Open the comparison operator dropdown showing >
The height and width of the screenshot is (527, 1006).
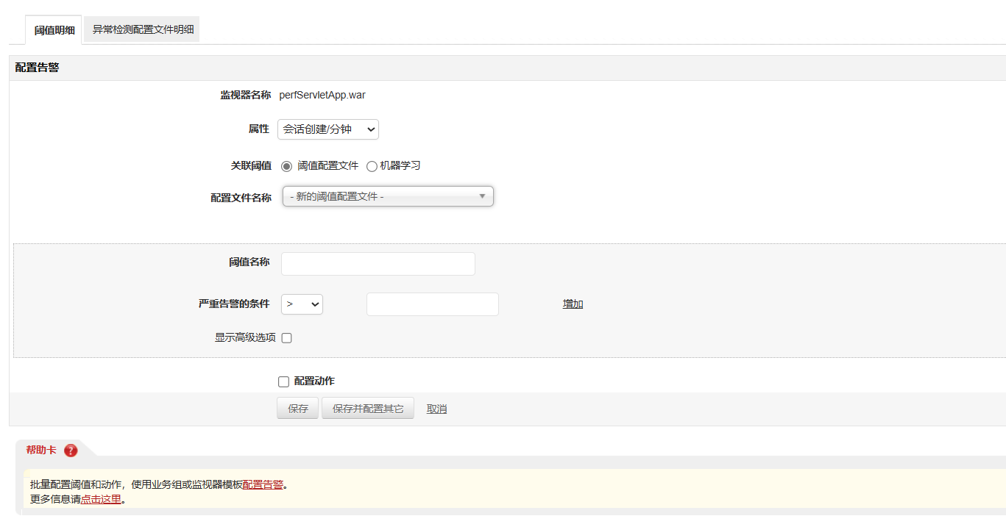[302, 304]
